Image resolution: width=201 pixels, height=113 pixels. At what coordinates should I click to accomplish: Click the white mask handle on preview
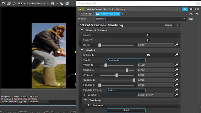pos(59,52)
